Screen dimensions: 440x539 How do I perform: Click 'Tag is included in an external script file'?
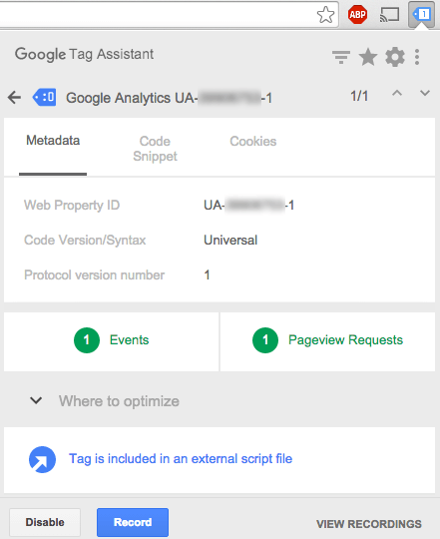[181, 459]
